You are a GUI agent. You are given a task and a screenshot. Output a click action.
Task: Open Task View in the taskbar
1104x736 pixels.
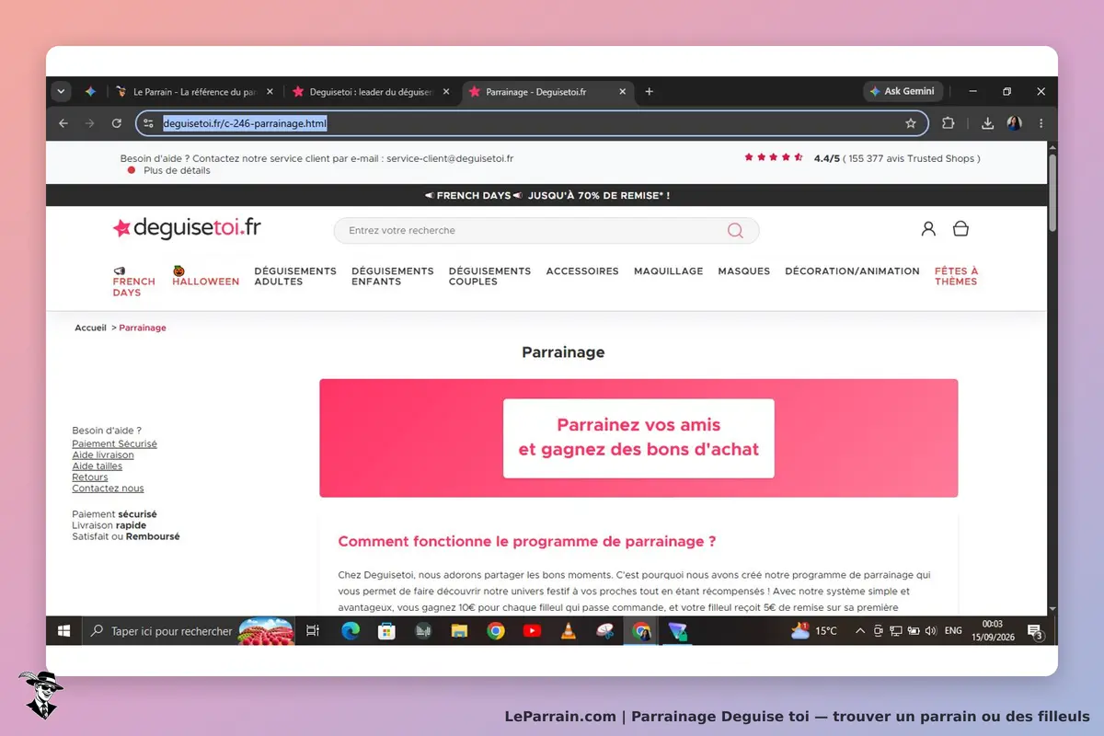click(313, 631)
